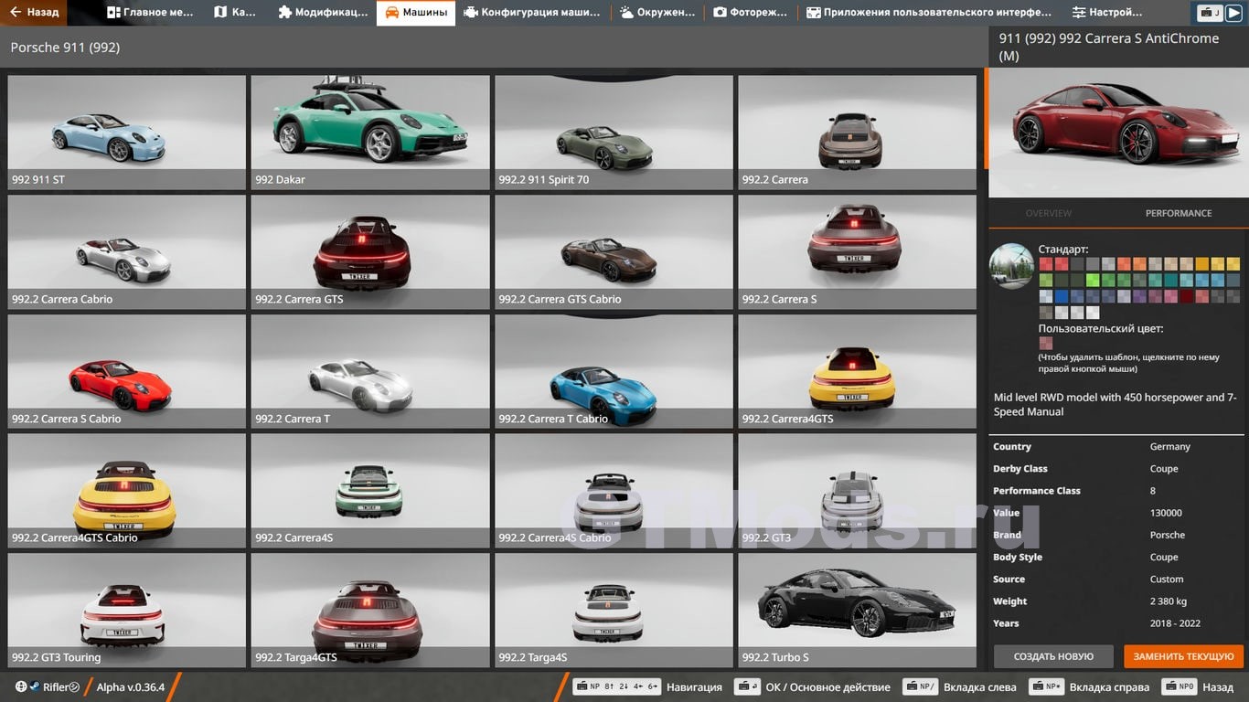Screen dimensions: 1249x702
Task: Pick the bright lime green paint swatch
Action: coord(1093,280)
